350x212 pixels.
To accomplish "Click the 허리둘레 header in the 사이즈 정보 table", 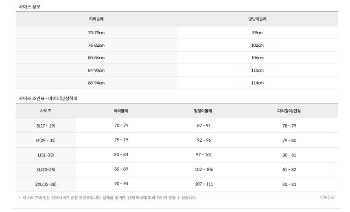I will click(x=96, y=19).
